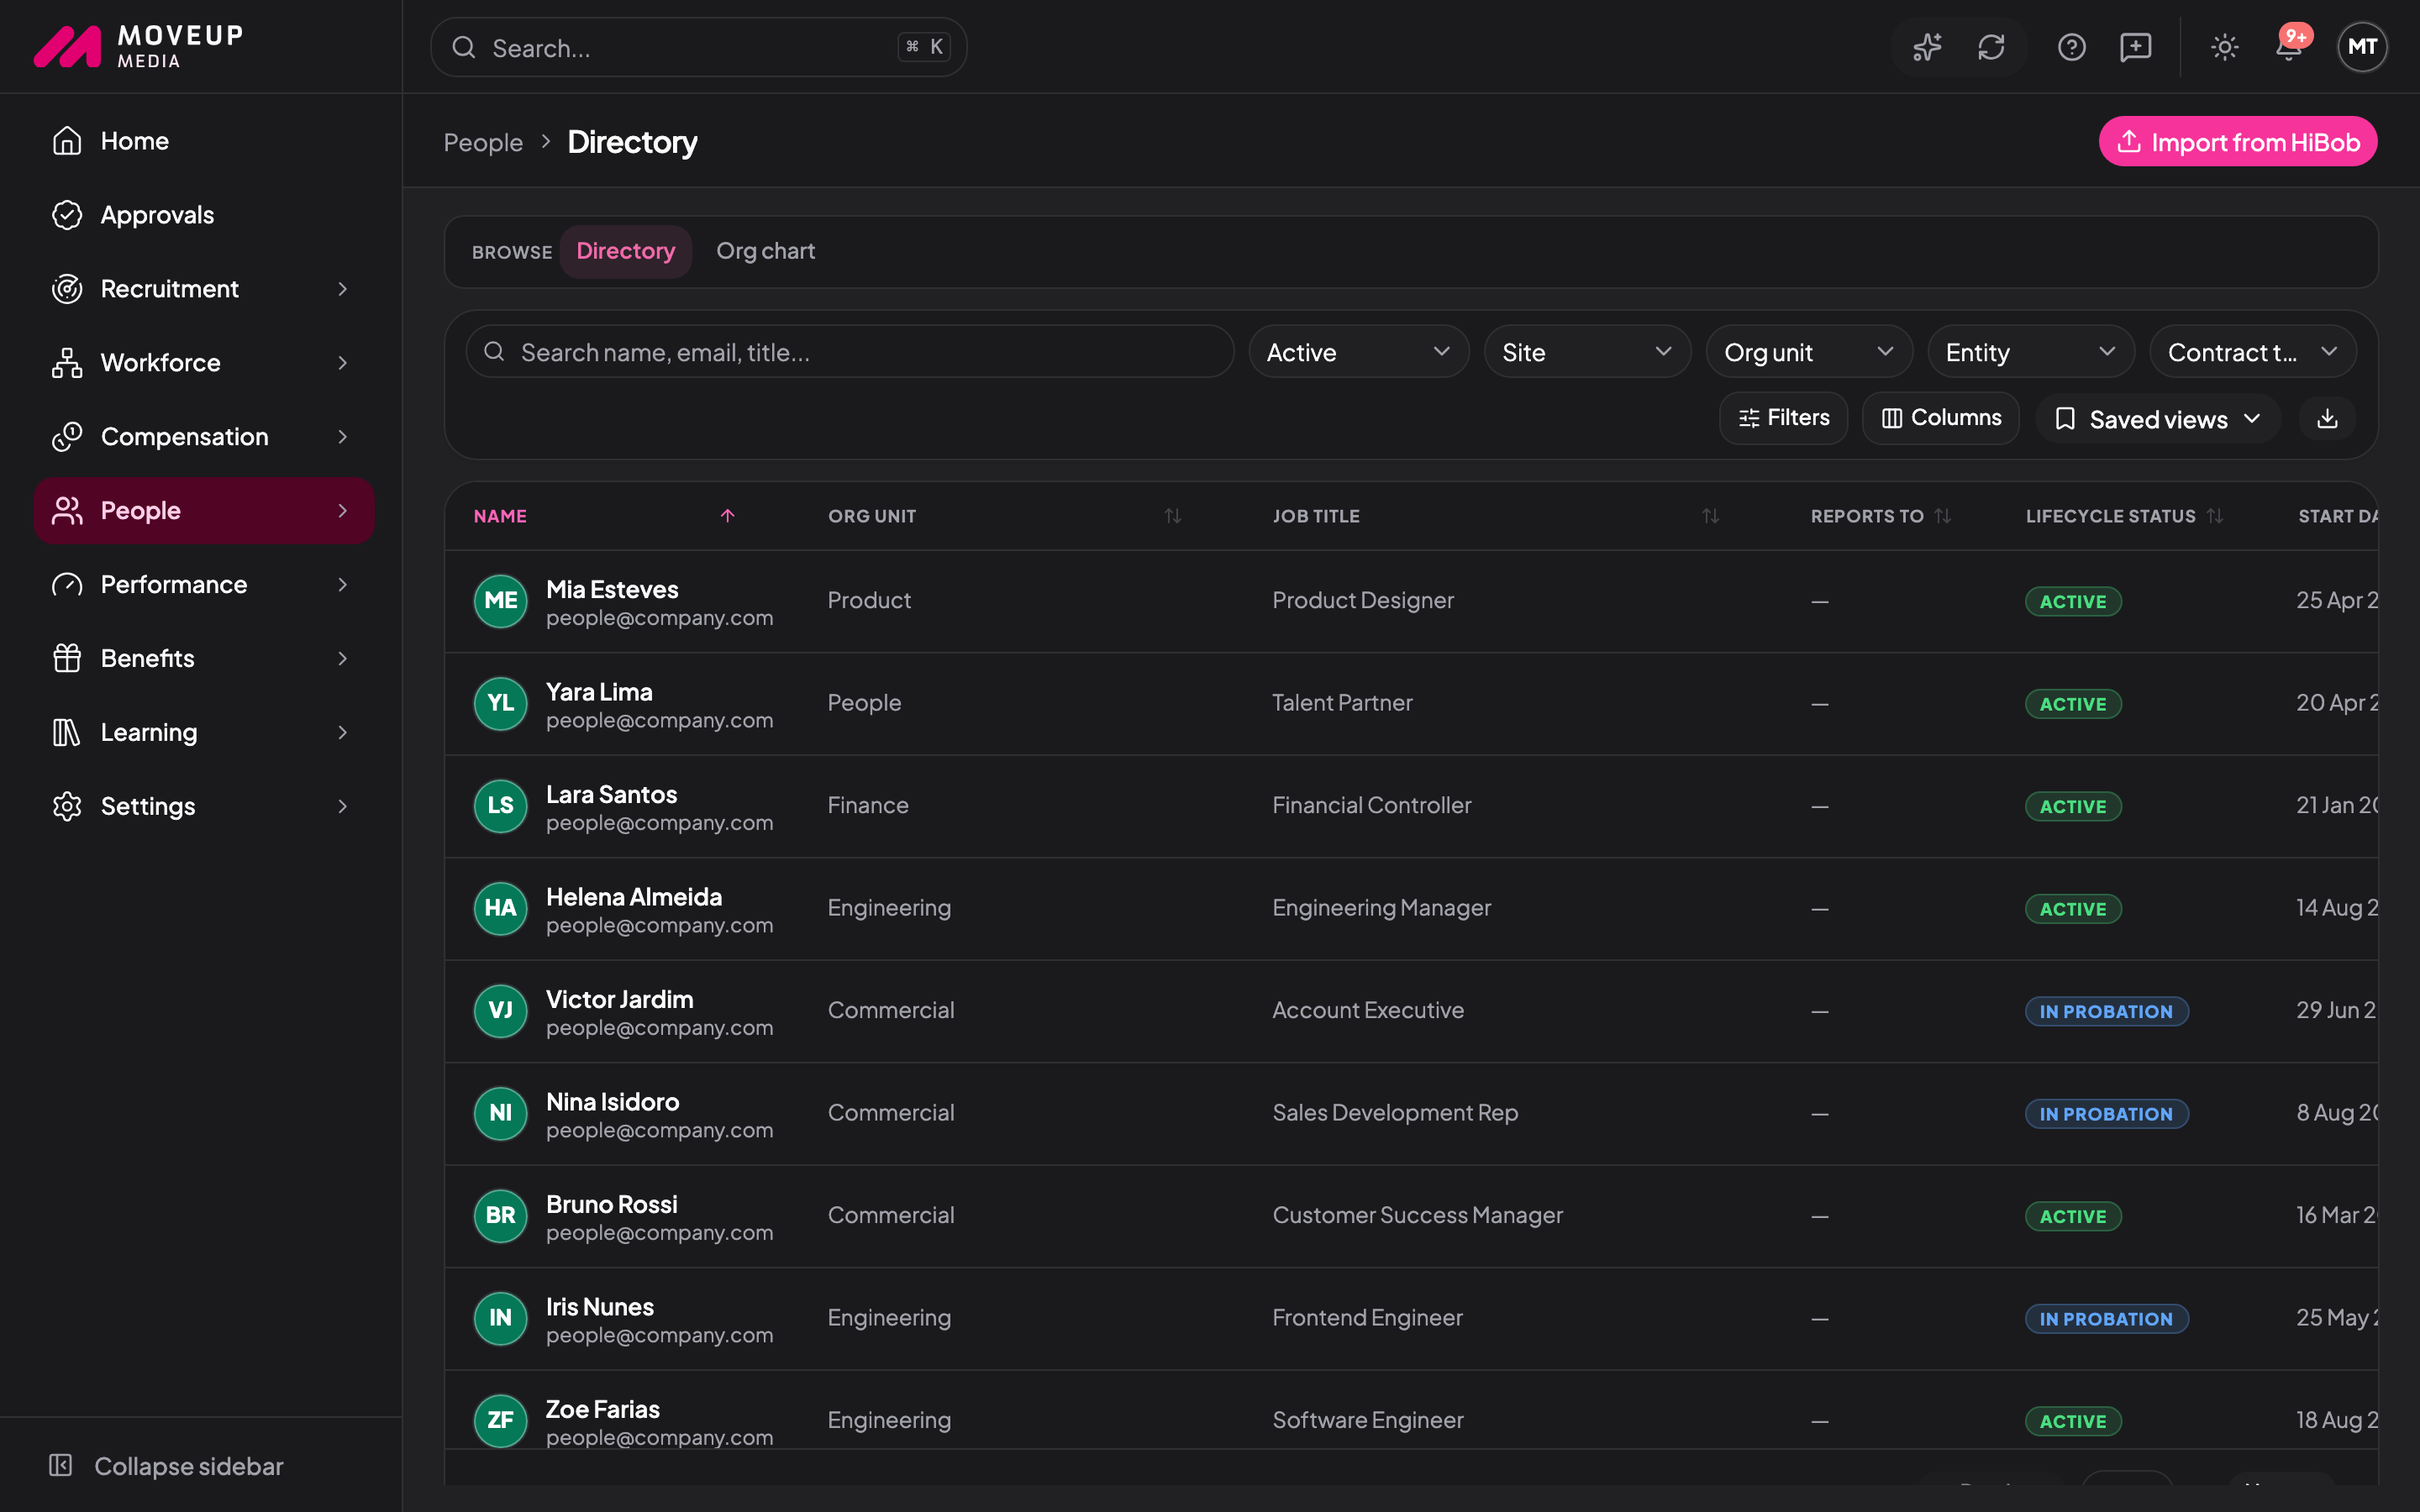2420x1512 pixels.
Task: Sort by Job Title column icon
Action: coord(1711,516)
